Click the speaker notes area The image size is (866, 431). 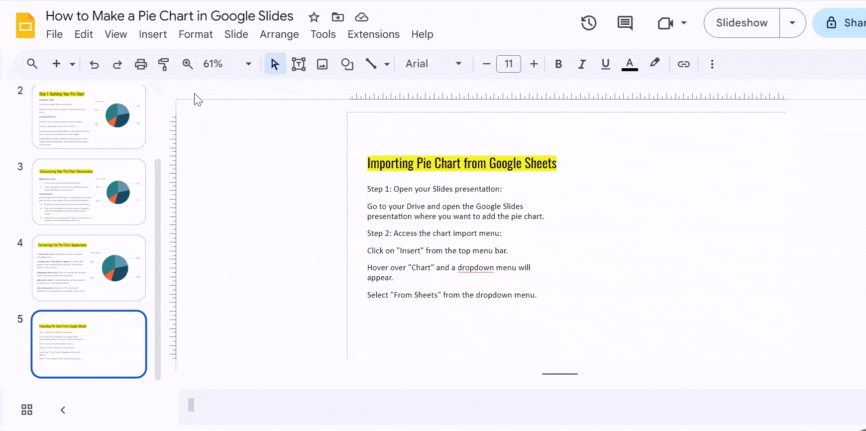[522, 407]
